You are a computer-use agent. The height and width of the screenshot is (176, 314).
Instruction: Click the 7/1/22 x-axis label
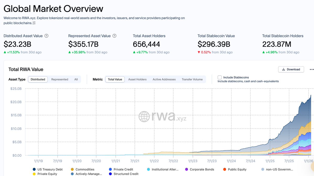(x=173, y=161)
